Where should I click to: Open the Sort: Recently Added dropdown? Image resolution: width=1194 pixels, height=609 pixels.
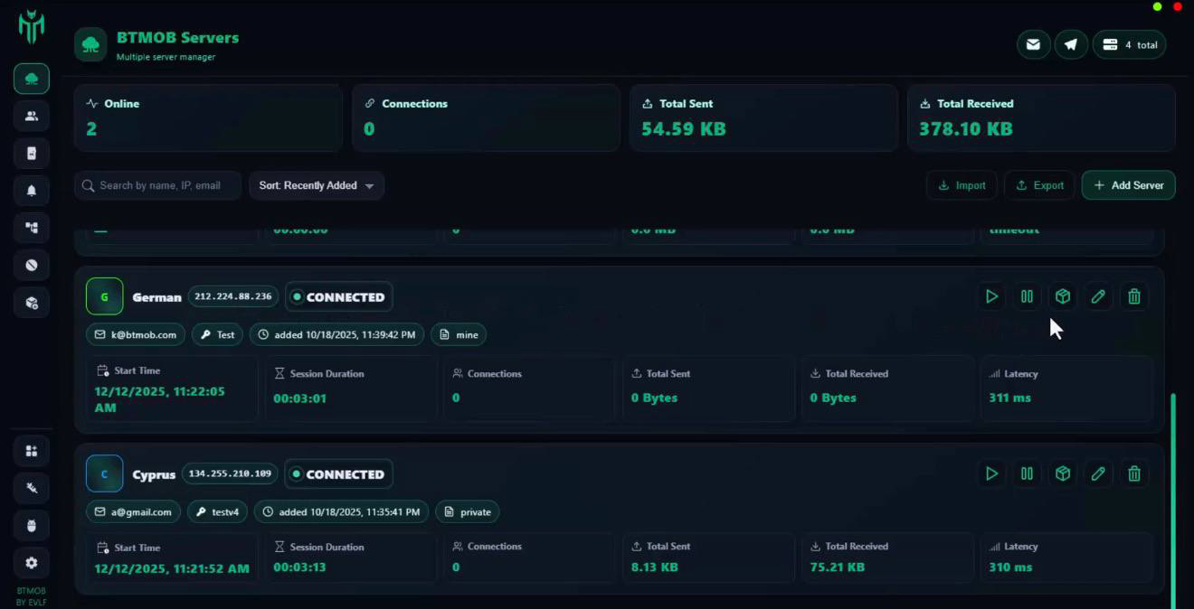tap(316, 185)
